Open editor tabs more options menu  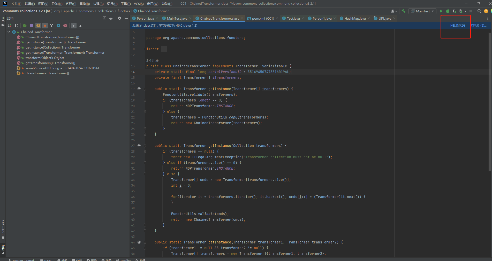(488, 18)
